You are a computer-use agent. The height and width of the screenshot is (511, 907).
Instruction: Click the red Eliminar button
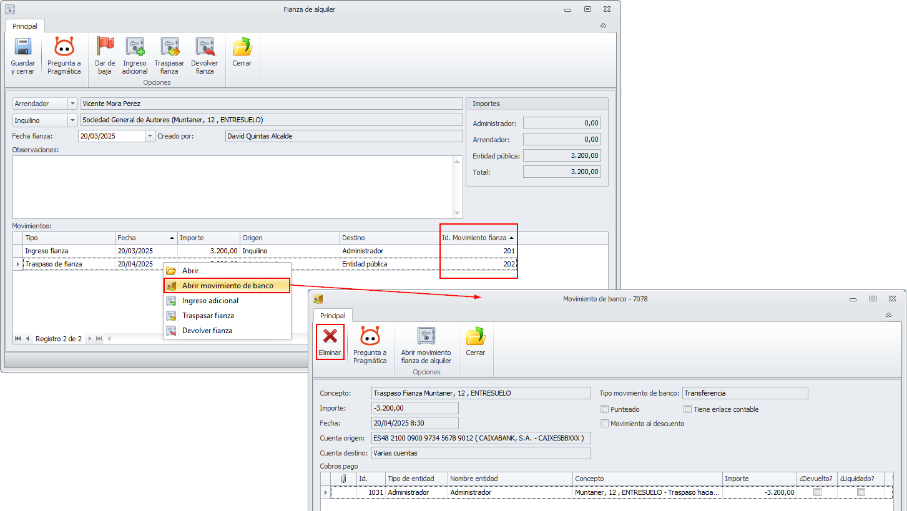tap(330, 342)
